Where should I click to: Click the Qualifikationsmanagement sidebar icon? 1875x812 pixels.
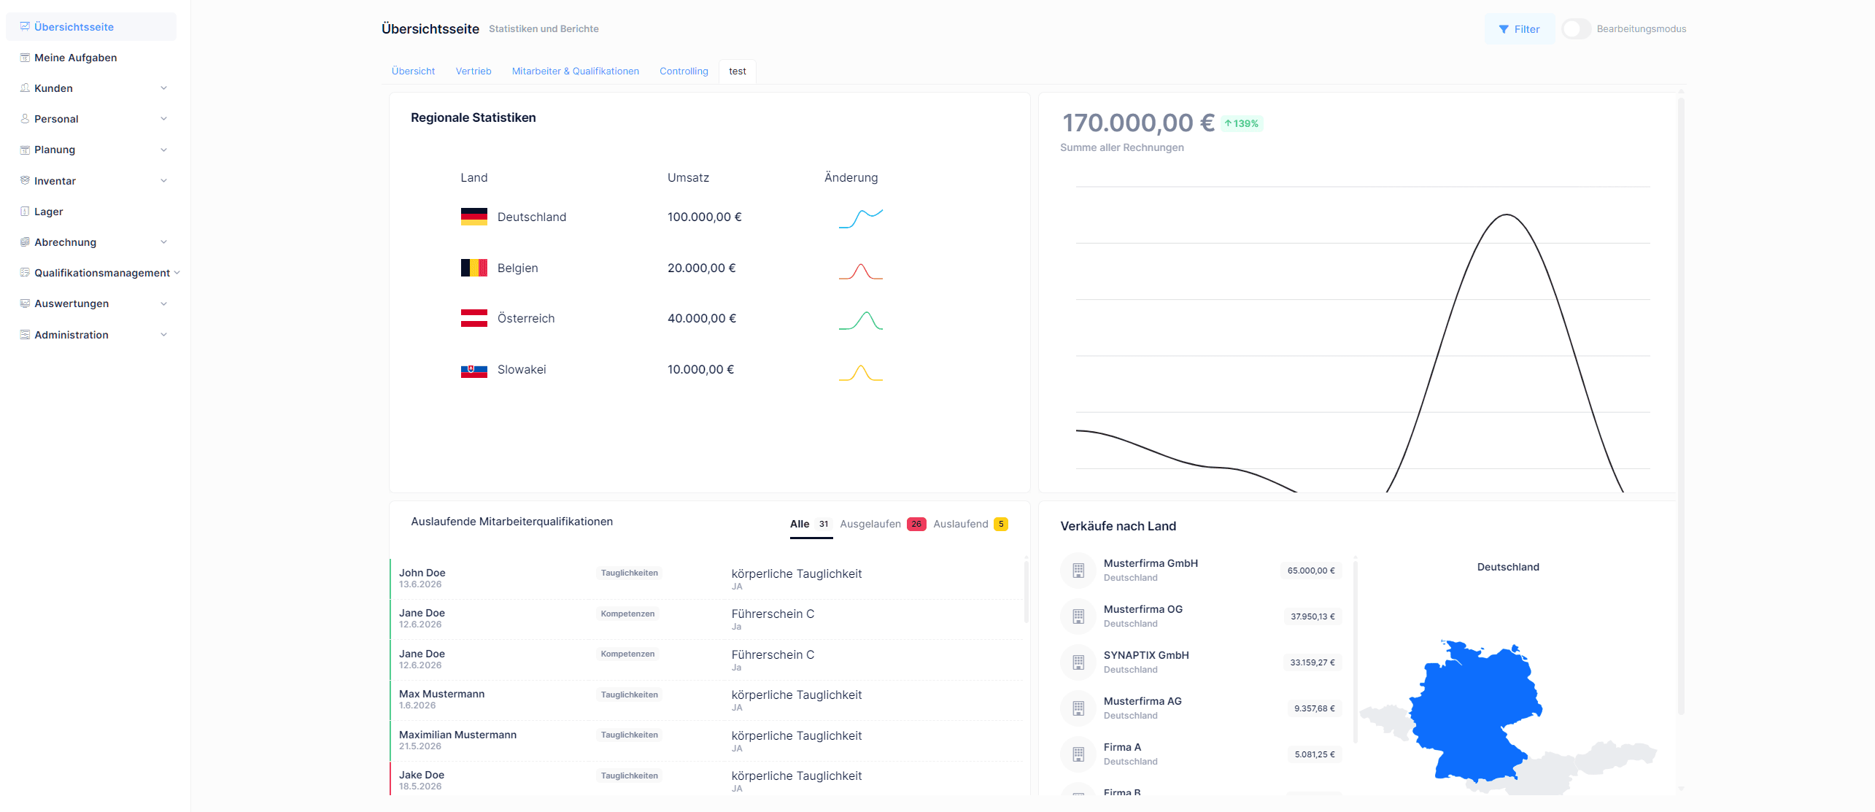pos(25,272)
